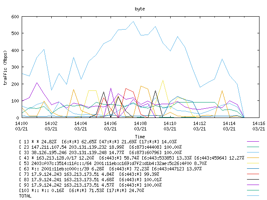This screenshot has width=267, height=200.
Task: Click the "traffic (Mbps)" y-axis label
Action: click(x=5, y=67)
